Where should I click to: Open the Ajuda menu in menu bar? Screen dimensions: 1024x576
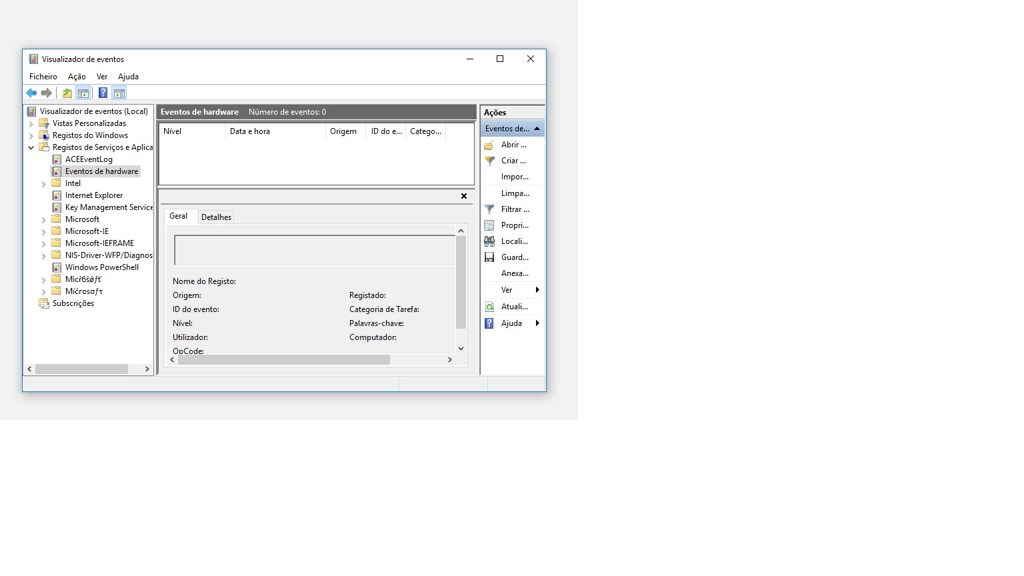pyautogui.click(x=128, y=77)
